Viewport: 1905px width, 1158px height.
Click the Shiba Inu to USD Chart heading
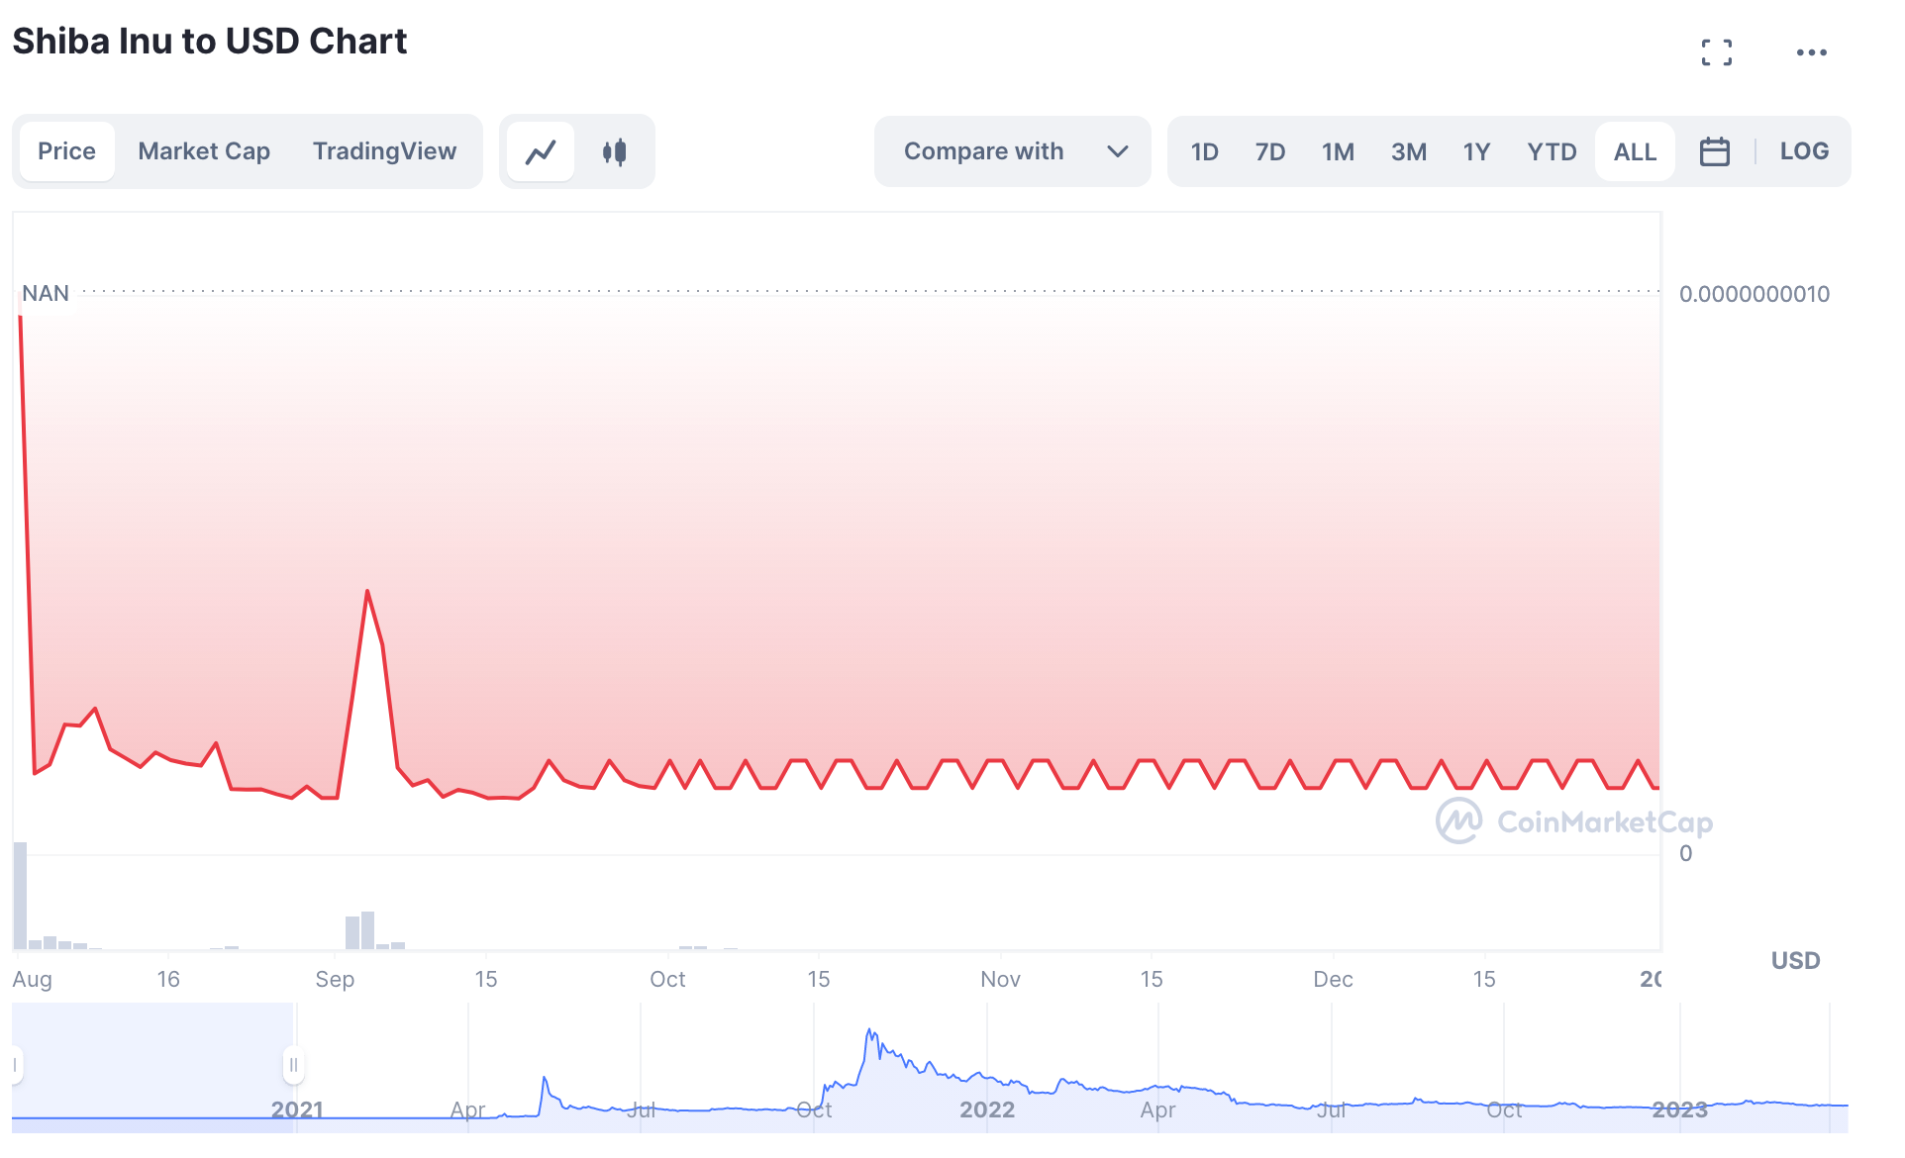[x=209, y=41]
